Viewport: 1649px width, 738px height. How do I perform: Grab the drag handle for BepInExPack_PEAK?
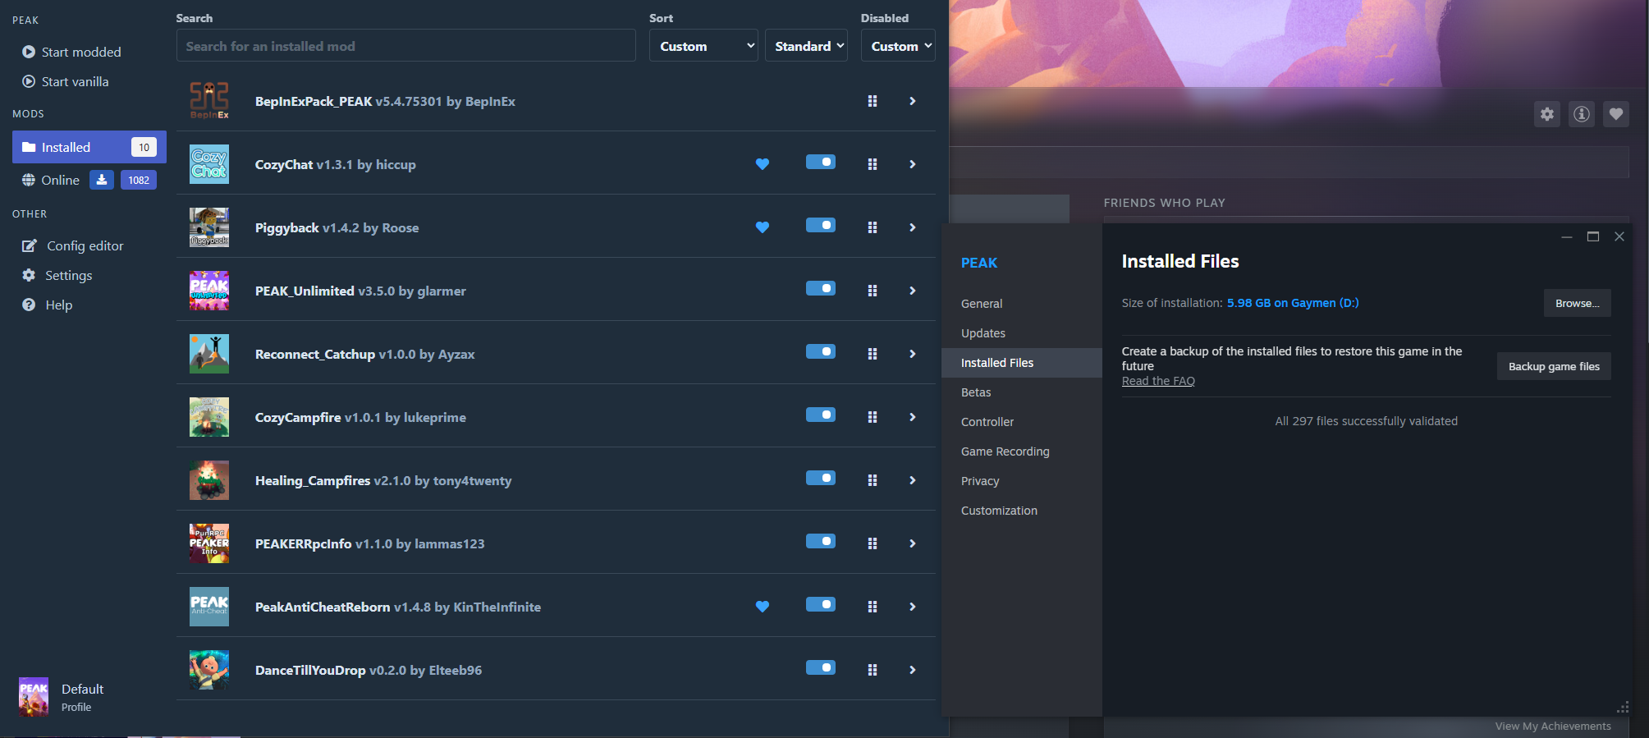pos(873,101)
